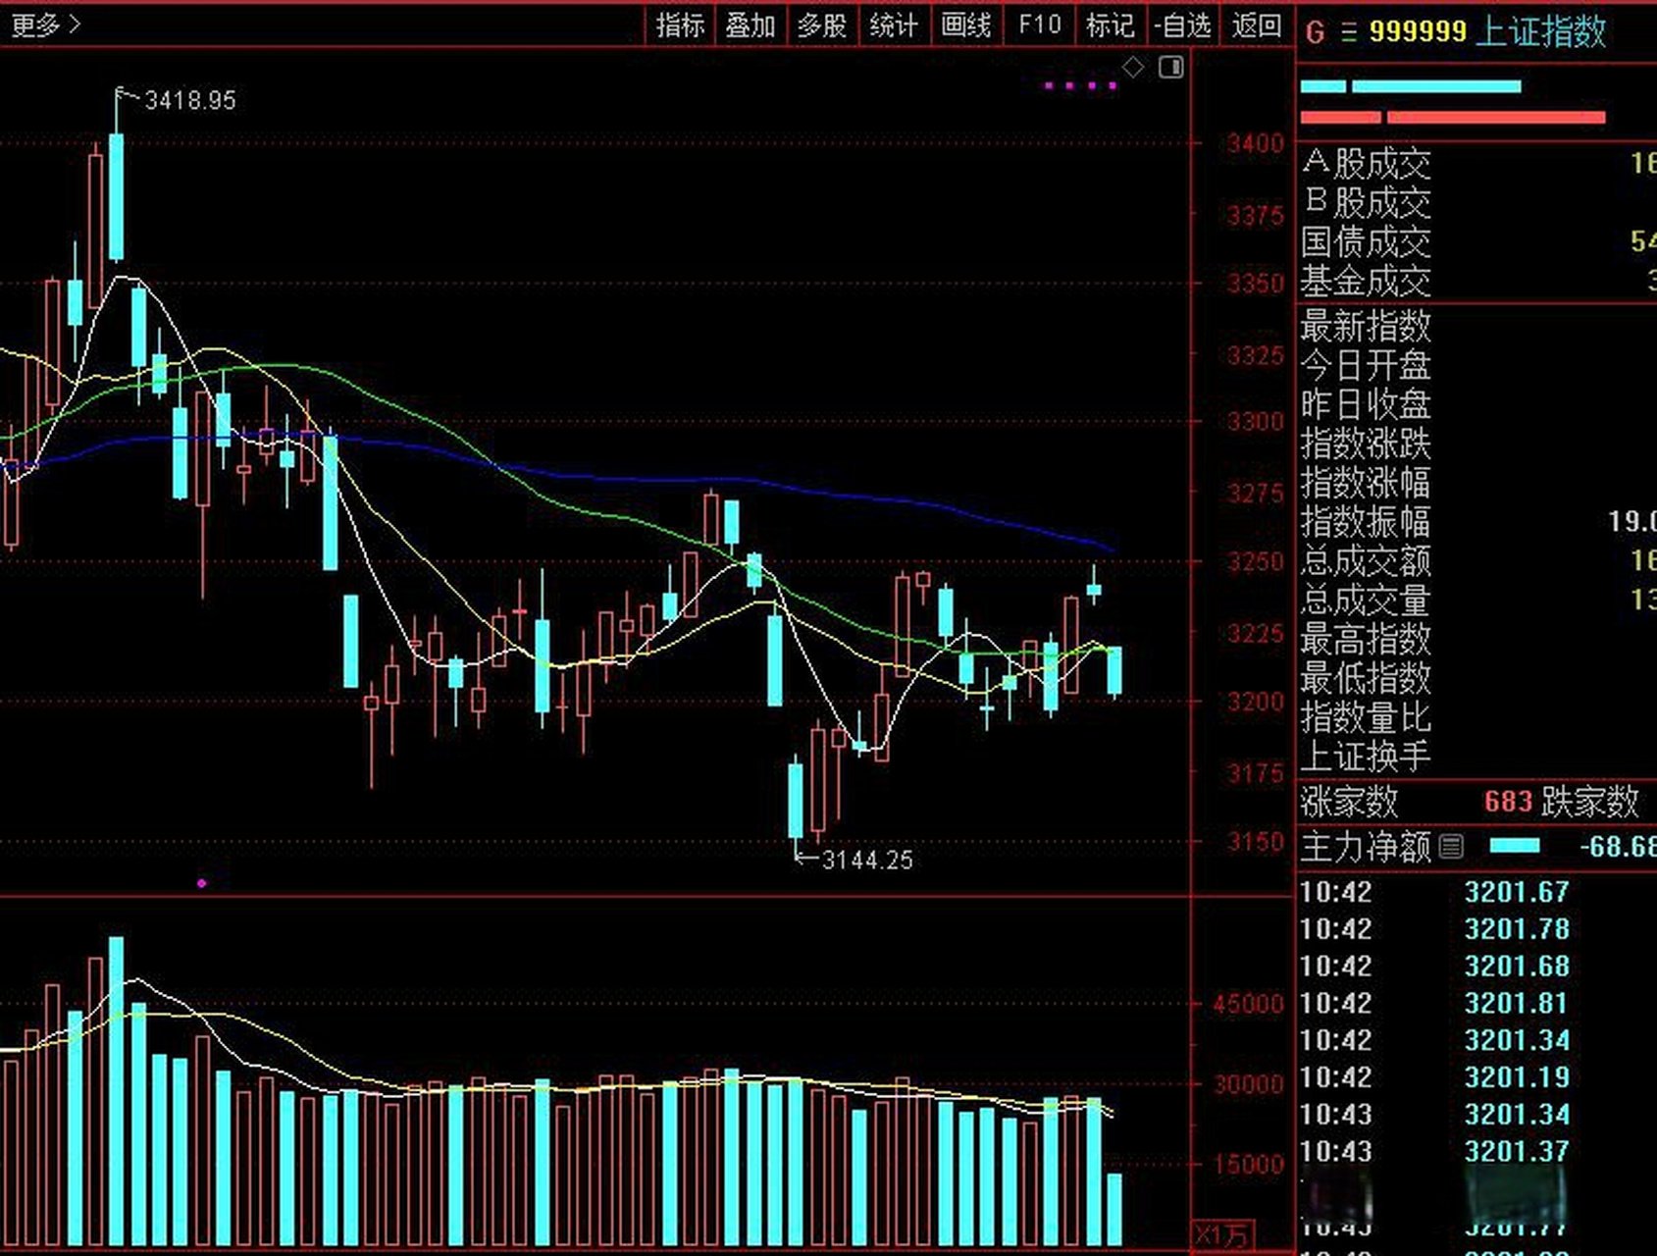Select the 总成交量 label
The width and height of the screenshot is (1657, 1256).
(x=1366, y=601)
